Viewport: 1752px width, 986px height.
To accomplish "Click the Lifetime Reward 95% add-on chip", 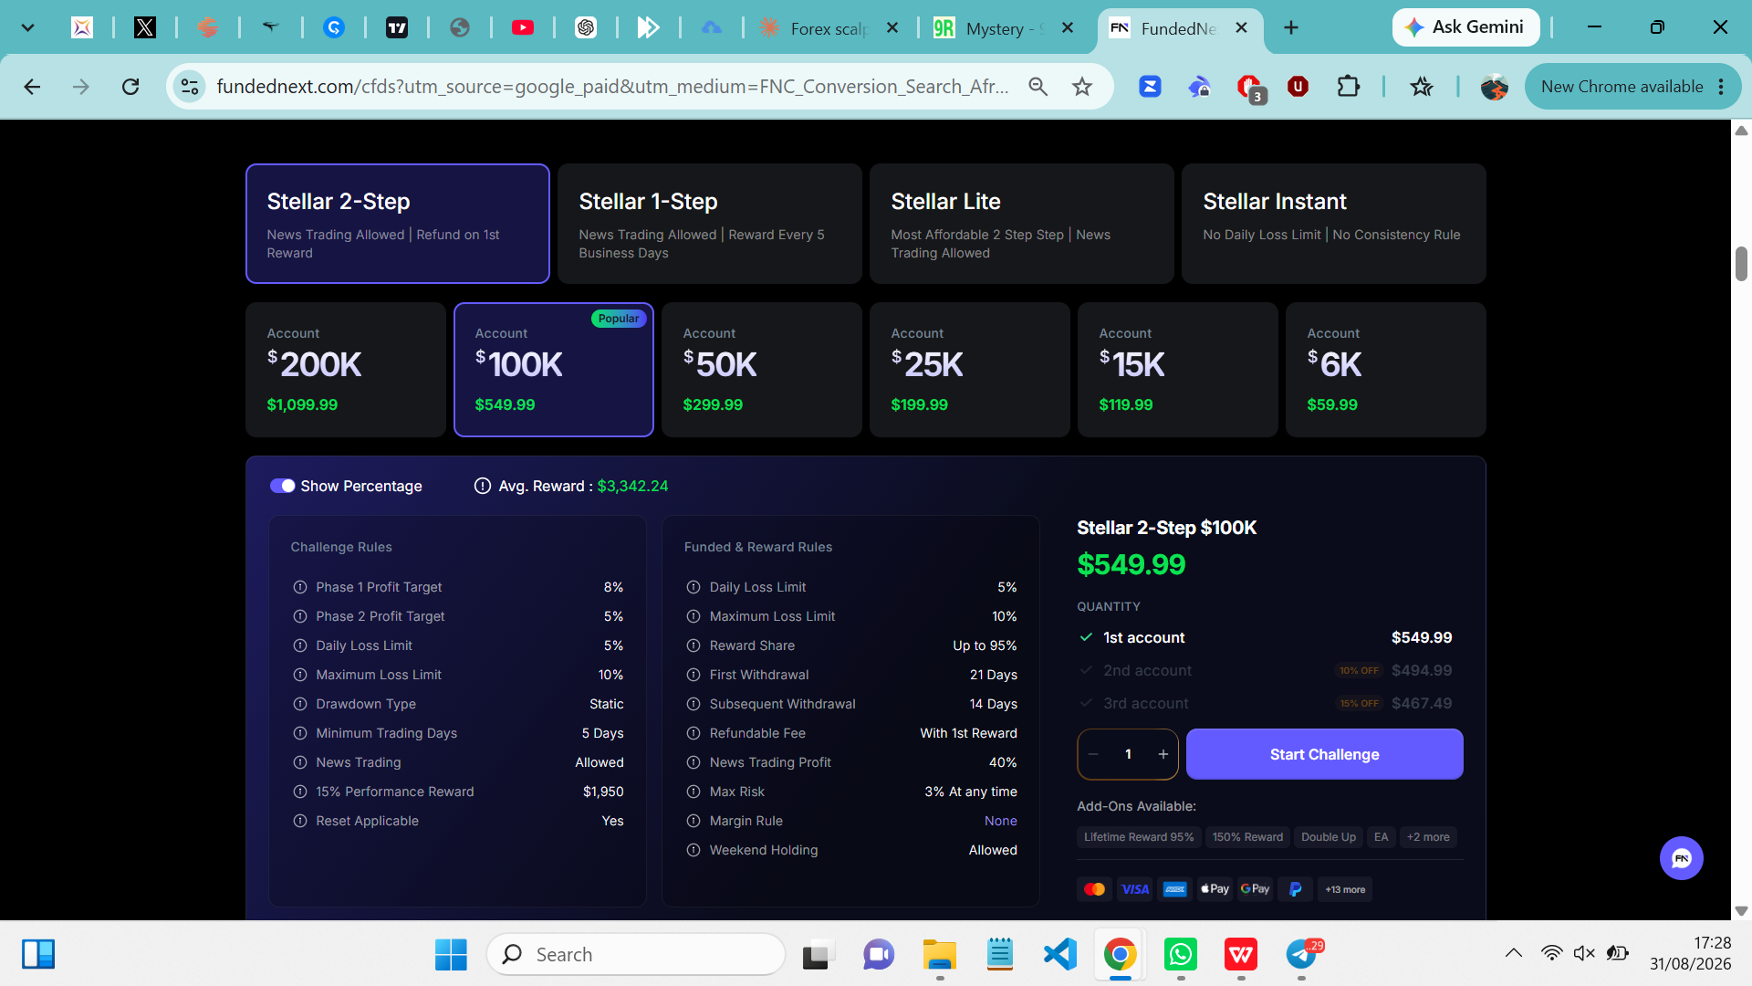I will click(x=1139, y=837).
